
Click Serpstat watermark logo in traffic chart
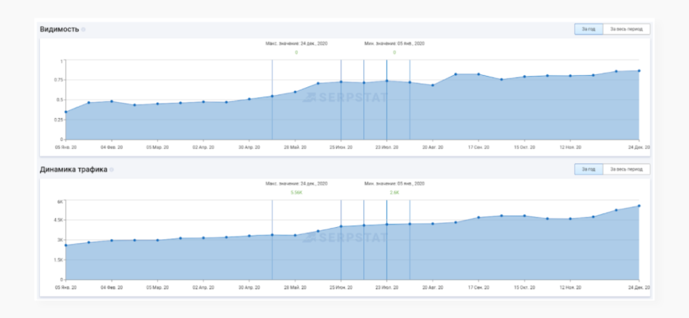pos(345,238)
